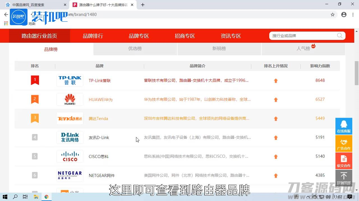Open File Explorer from taskbar
This screenshot has width=359, height=201.
[36, 197]
